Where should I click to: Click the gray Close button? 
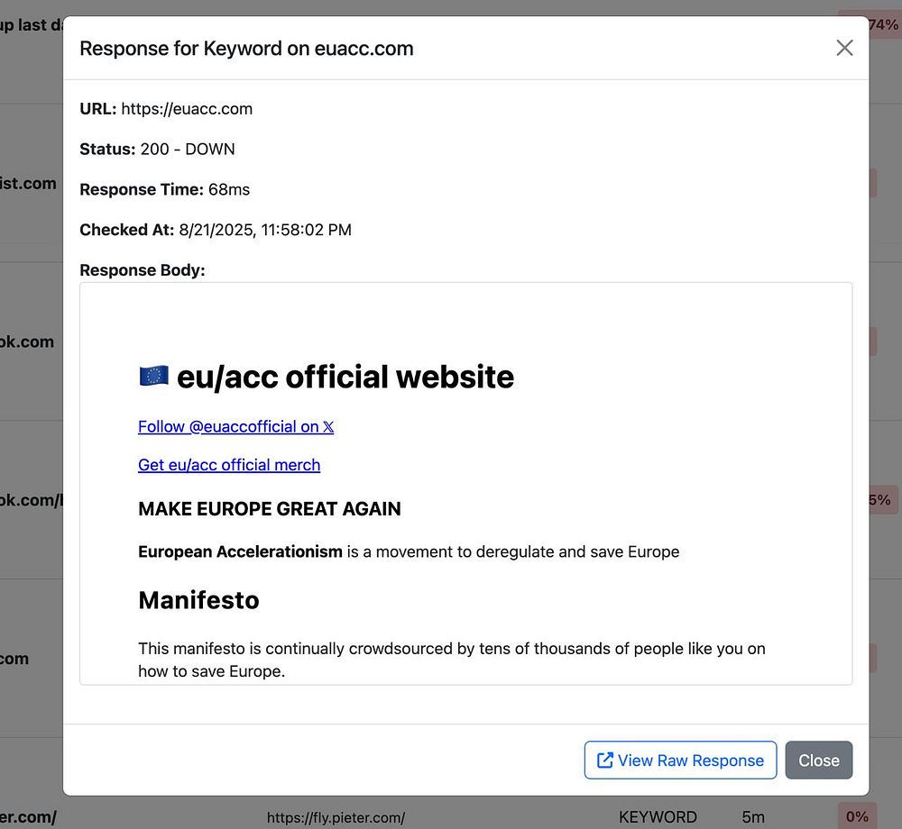click(x=819, y=760)
